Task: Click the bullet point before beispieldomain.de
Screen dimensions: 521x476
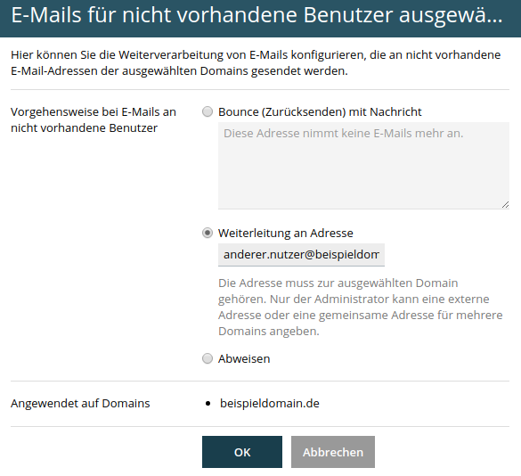Action: tap(208, 404)
